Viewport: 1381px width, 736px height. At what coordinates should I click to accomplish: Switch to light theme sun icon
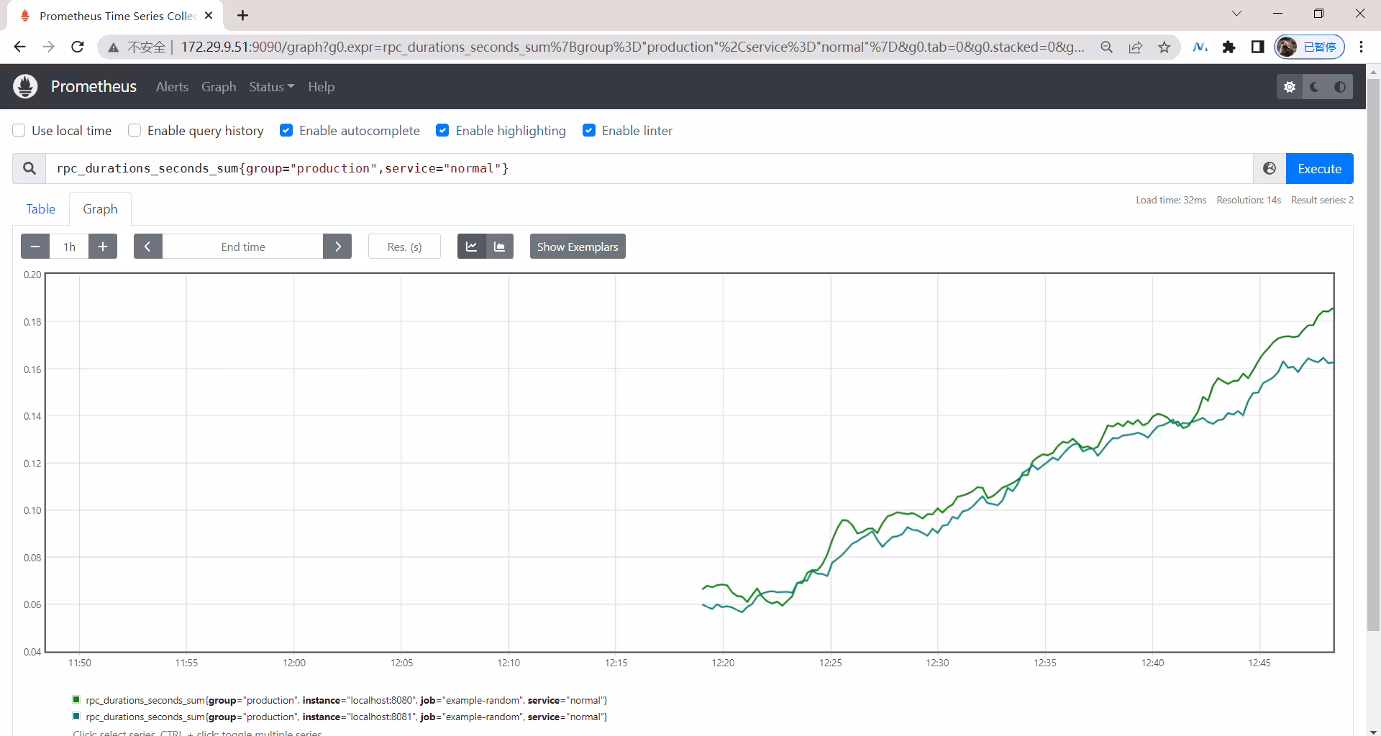(1290, 87)
